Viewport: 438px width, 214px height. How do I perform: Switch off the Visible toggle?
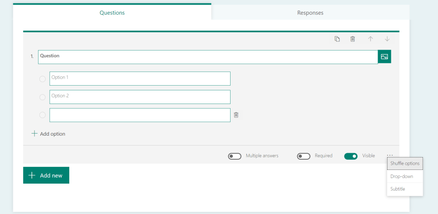click(351, 156)
